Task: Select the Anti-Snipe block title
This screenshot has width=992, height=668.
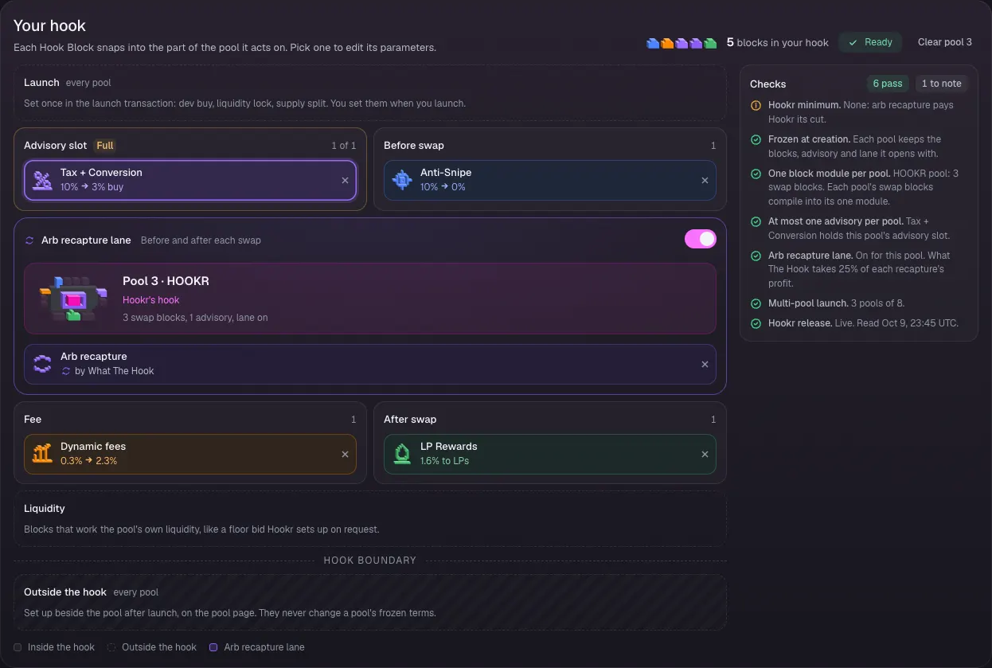Action: [446, 173]
